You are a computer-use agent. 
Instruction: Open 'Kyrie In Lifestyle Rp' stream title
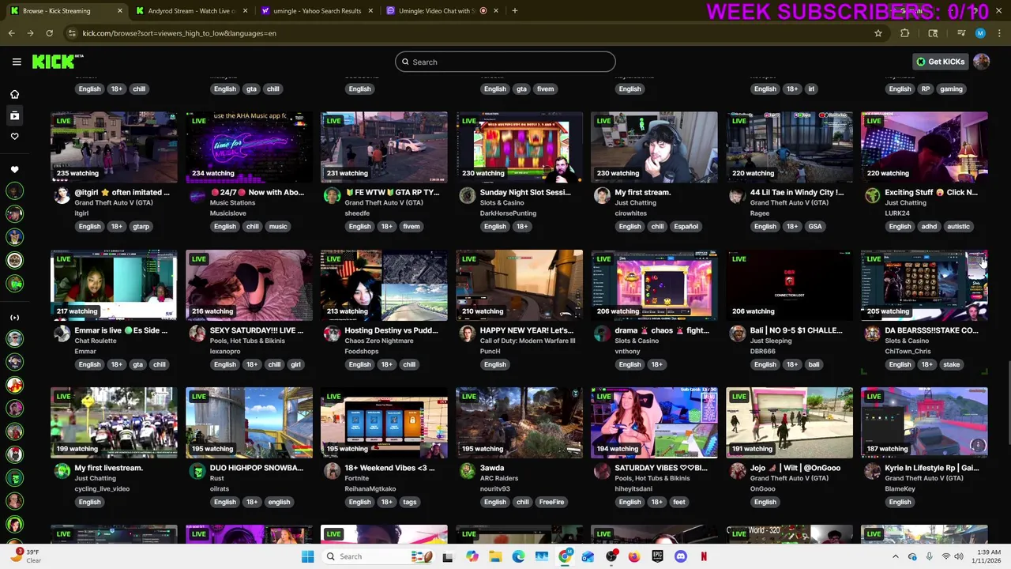tap(931, 468)
